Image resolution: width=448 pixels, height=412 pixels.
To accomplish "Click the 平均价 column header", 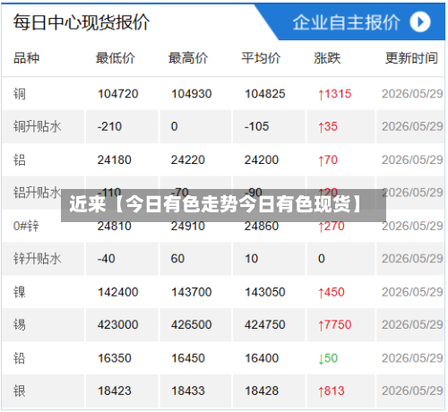I will [261, 58].
